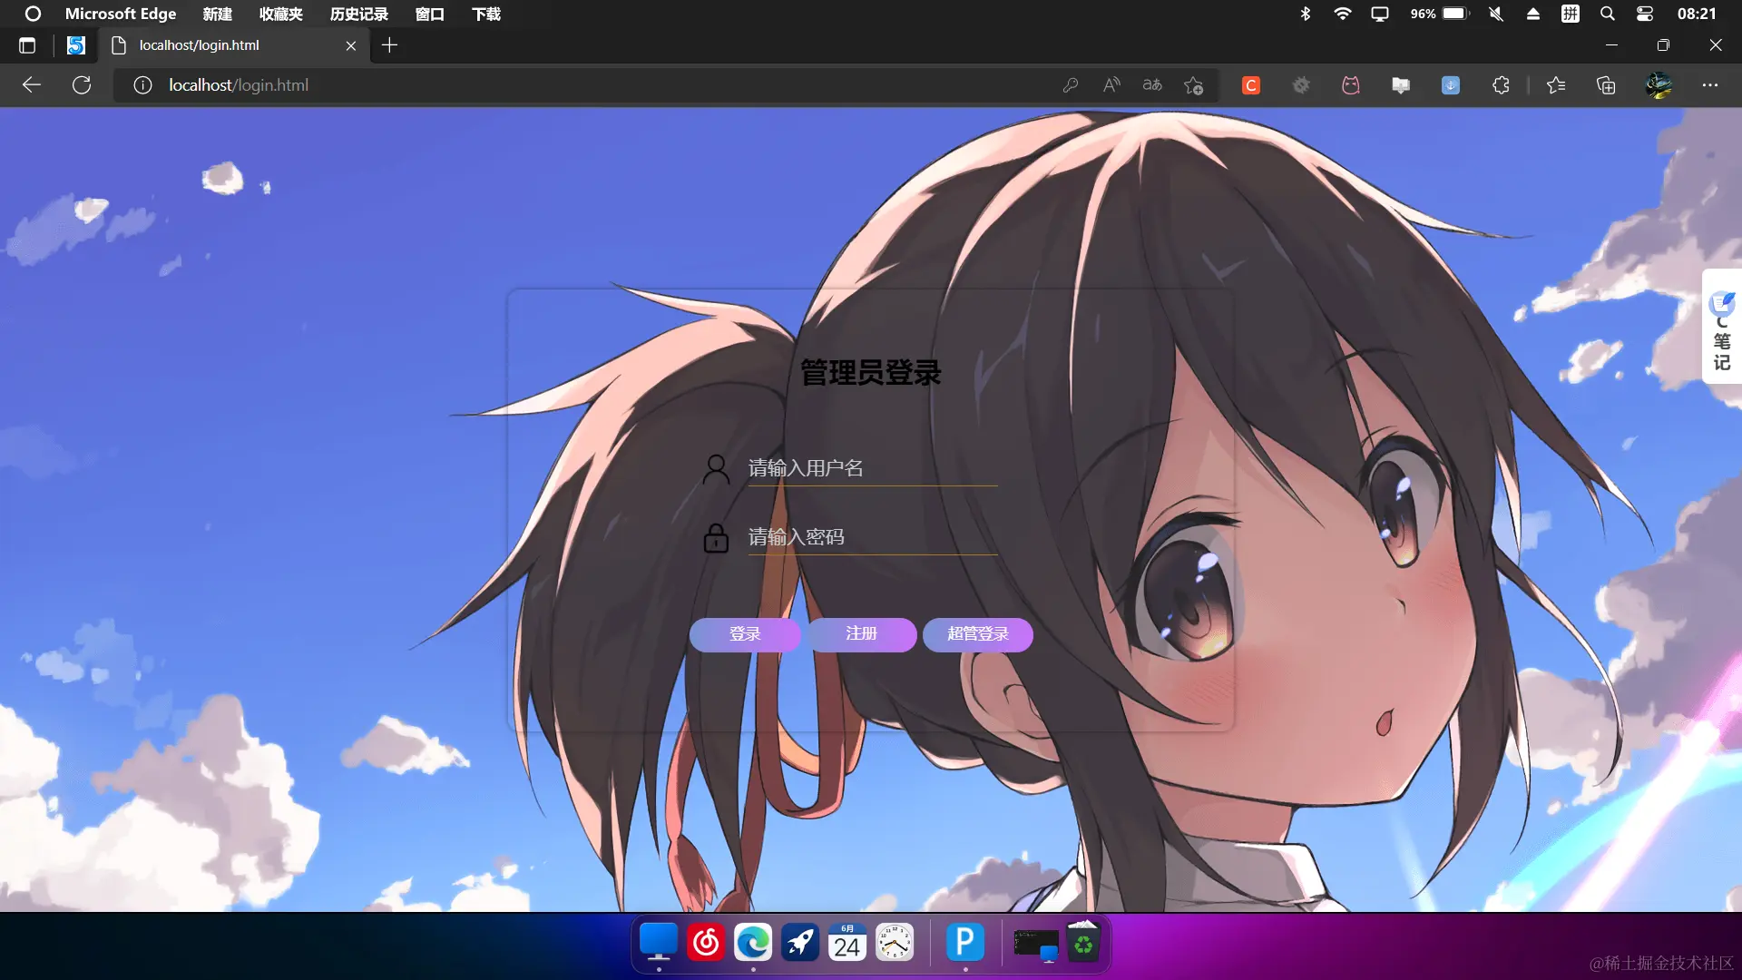Viewport: 1742px width, 980px height.
Task: Click the 登录 button
Action: click(x=745, y=634)
